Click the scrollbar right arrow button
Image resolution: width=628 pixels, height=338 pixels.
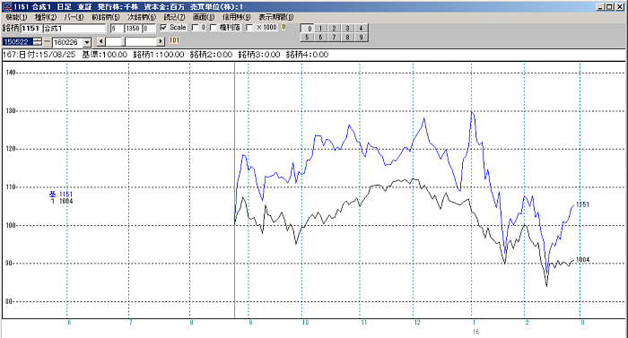click(161, 41)
